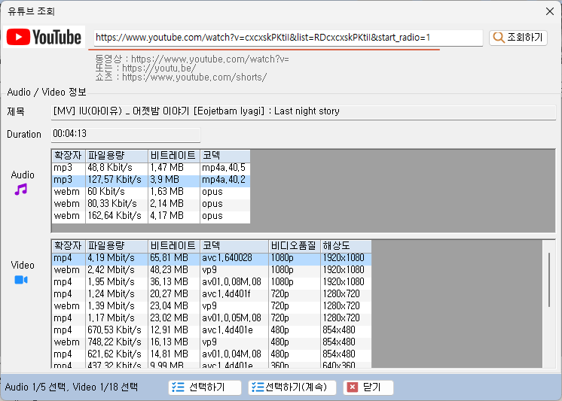Select audio row 60 Kbit/s webm

pos(151,192)
